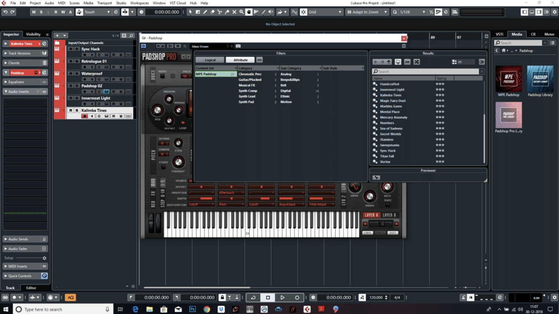This screenshot has height=314, width=559.
Task: Click the Add Track plus icon
Action: click(x=57, y=36)
